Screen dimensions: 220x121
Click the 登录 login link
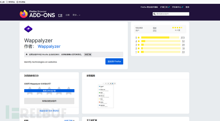coord(187,7)
